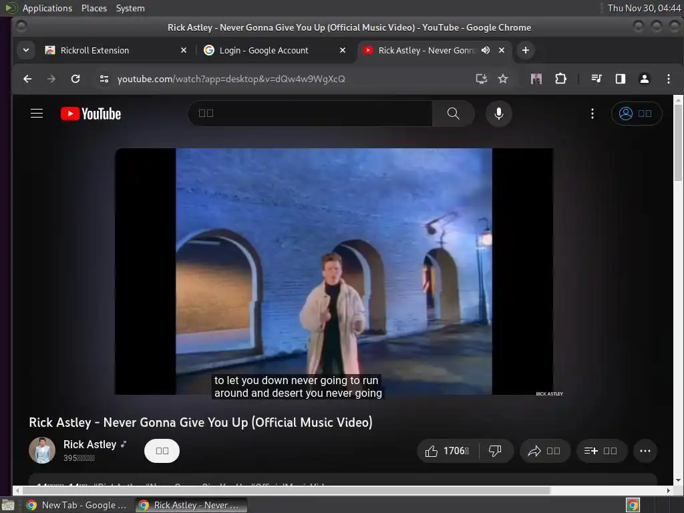Bookmark this page with the star icon
The image size is (684, 513).
(x=503, y=79)
